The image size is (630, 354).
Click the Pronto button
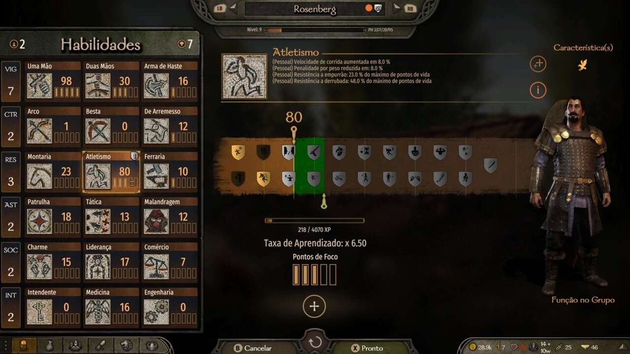367,348
